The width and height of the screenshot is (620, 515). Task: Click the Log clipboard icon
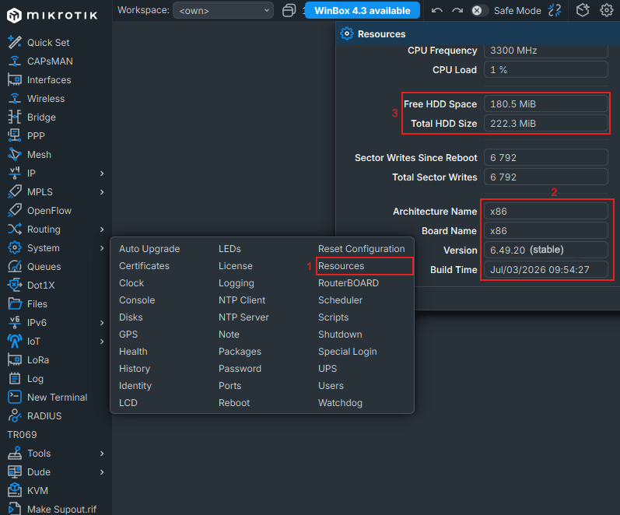point(15,379)
